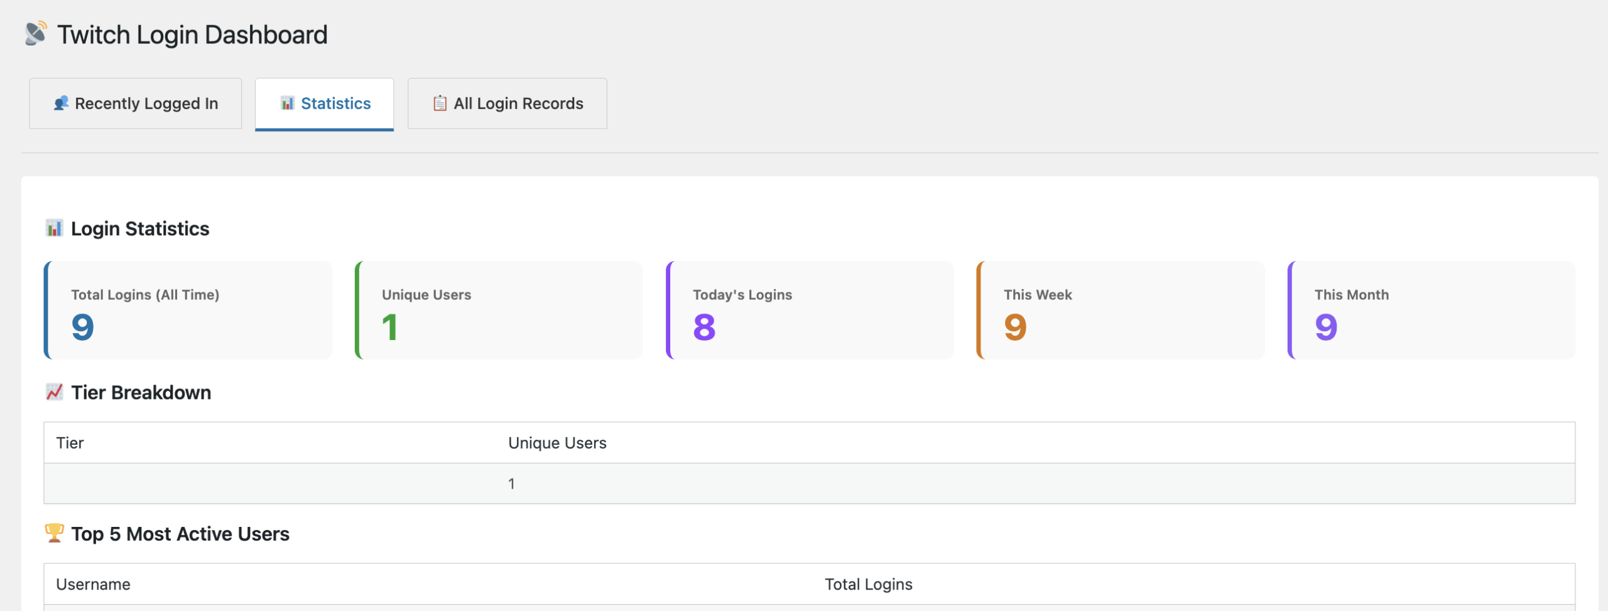This screenshot has width=1608, height=611.
Task: Click the trend chart icon beside Tier Breakdown
Action: pyautogui.click(x=55, y=392)
